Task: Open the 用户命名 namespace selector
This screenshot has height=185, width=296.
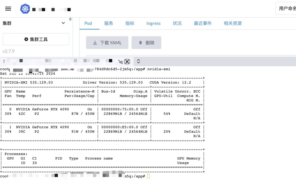Action: coord(286,8)
